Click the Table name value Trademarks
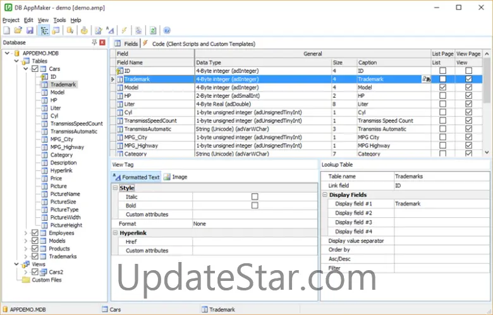 (x=442, y=177)
